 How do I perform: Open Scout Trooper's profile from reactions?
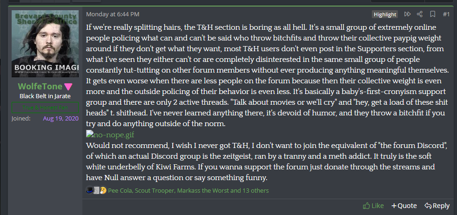pyautogui.click(x=156, y=190)
